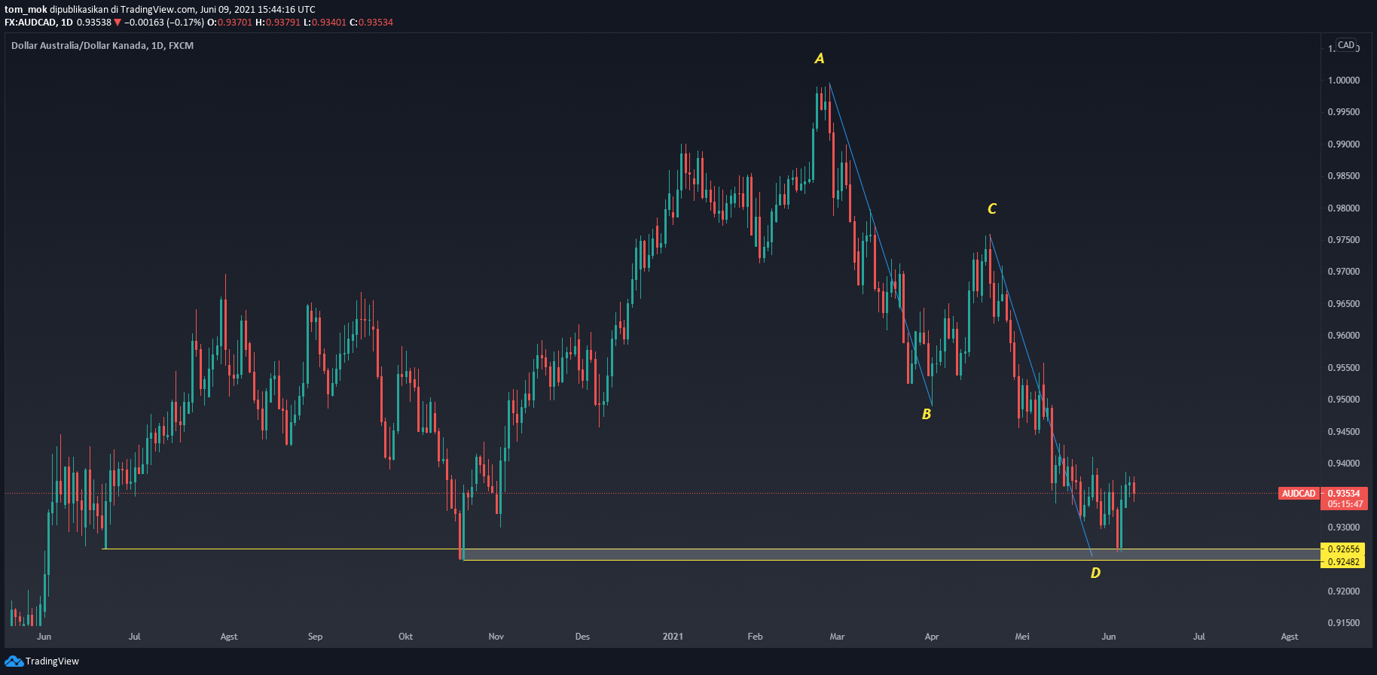The height and width of the screenshot is (675, 1377).
Task: Click the O:0.93701 open value in header
Action: coord(230,23)
